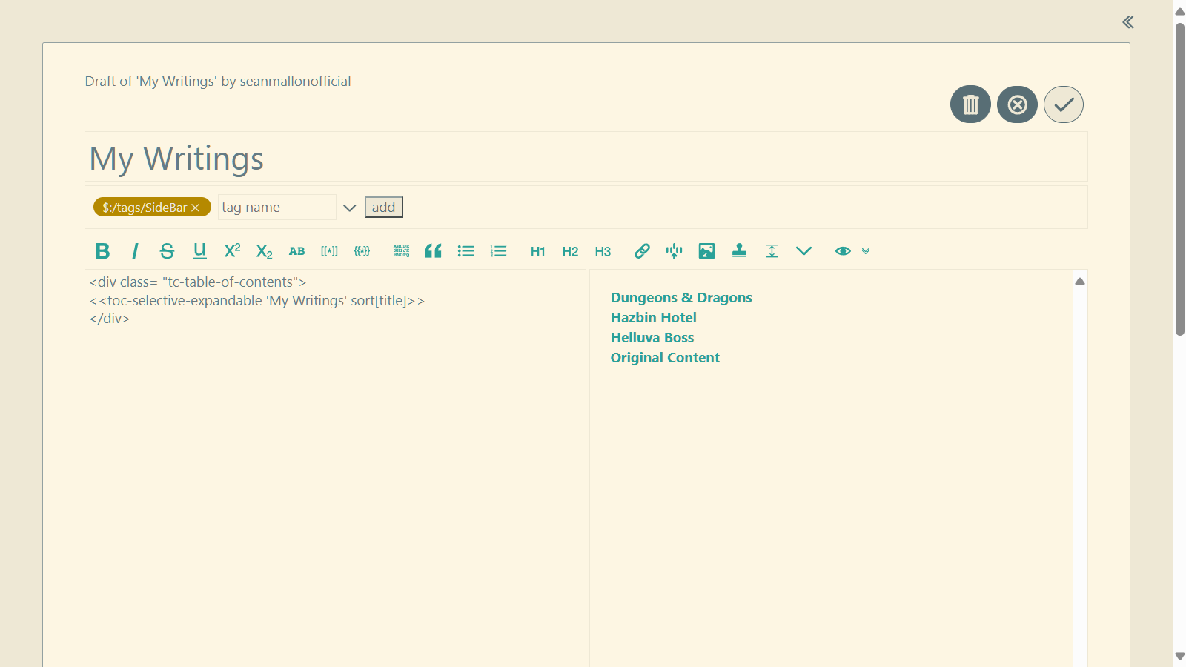
Task: Open the insert link tool
Action: (642, 251)
